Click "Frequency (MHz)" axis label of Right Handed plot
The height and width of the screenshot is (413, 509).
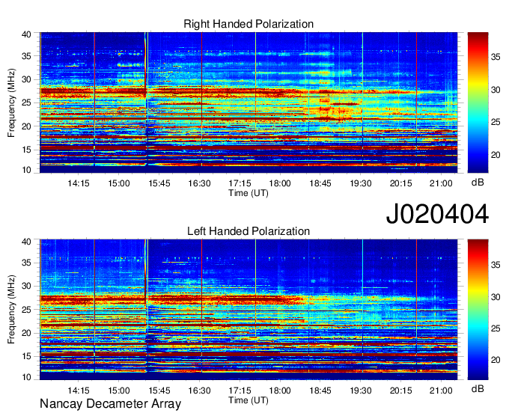pos(11,103)
